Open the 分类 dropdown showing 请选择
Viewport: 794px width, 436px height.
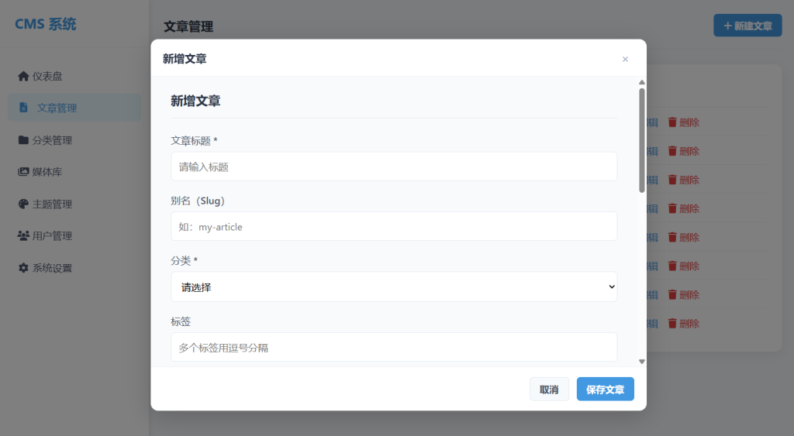(x=394, y=287)
